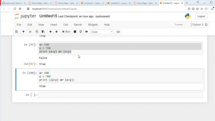Viewport: 215px width, 121px height.
Task: Open browser speed dial grid icon
Action: 20,9
